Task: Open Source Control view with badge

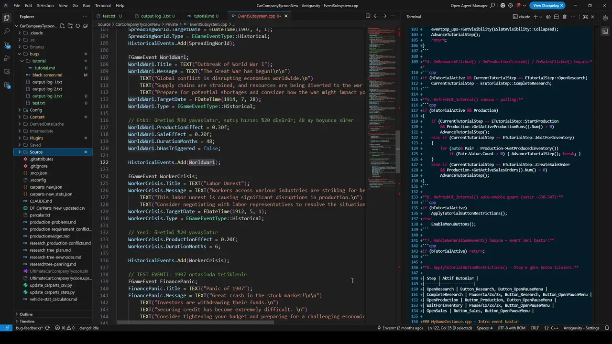Action: coord(7,45)
